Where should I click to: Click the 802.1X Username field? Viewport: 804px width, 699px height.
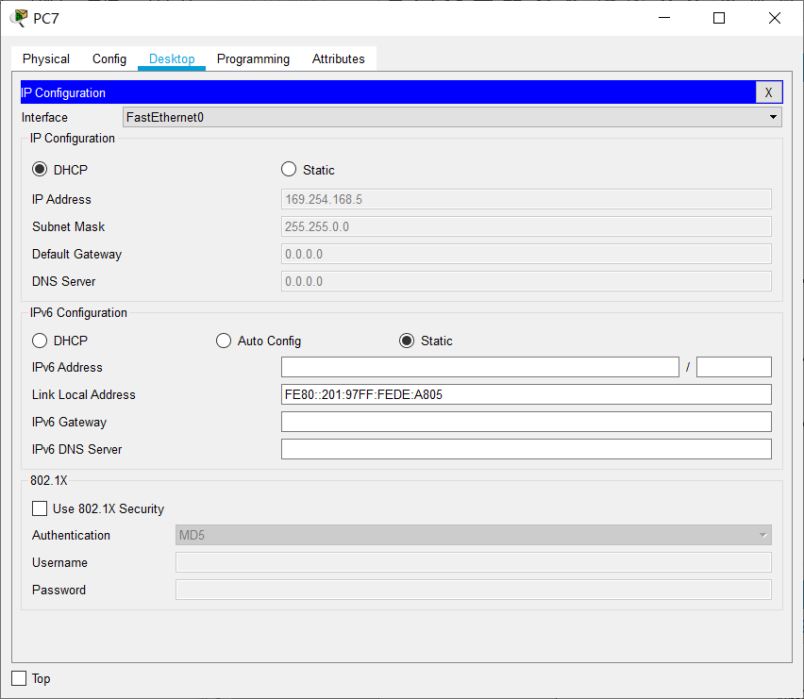pos(474,562)
